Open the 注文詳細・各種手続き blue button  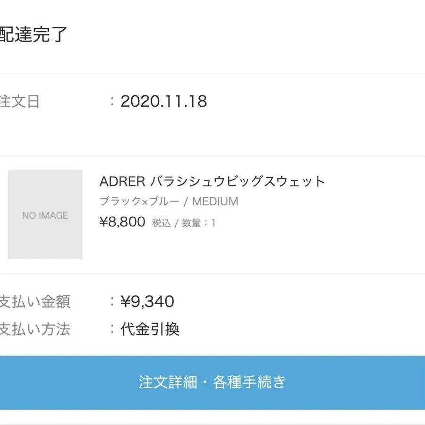pos(212,382)
